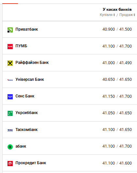This screenshot has width=137, height=173.
Task: Select the red-underlined active tab at top
Action: pos(10,4)
